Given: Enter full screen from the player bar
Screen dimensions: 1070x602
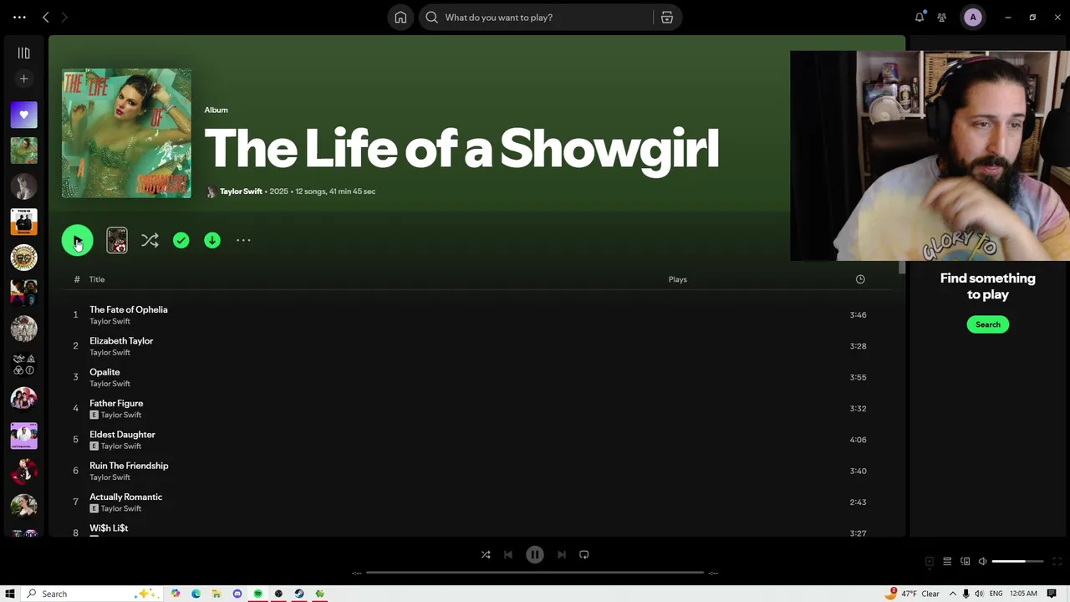Looking at the screenshot, I should (1057, 562).
